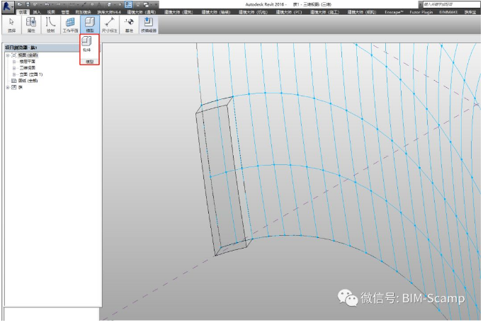Click the Open icon in quick access toolbar
Image resolution: width=483 pixels, height=325 pixels.
tap(20, 4)
